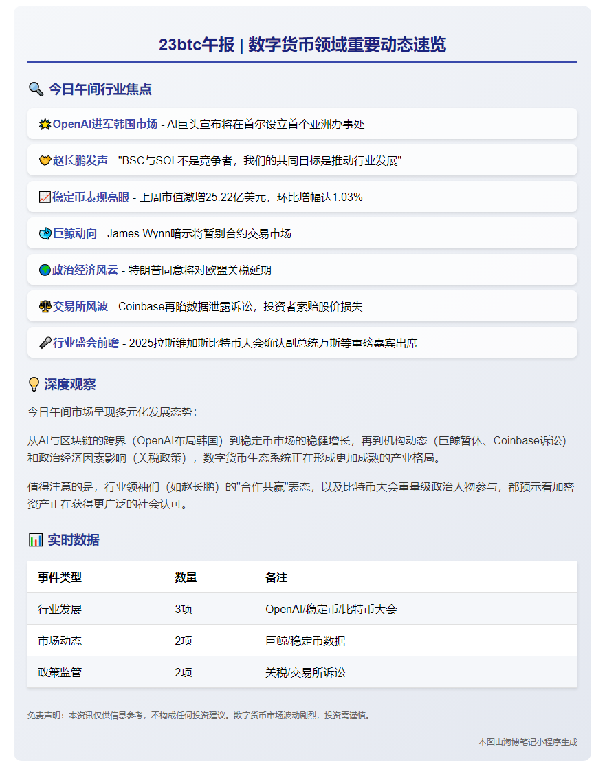Click the 备注 column header
The height and width of the screenshot is (783, 605).
coord(276,577)
